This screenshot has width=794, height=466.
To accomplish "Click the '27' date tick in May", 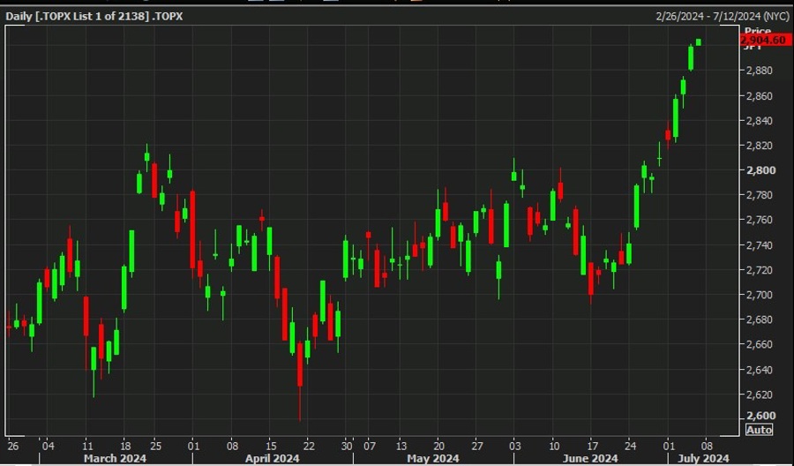I will click(x=477, y=447).
